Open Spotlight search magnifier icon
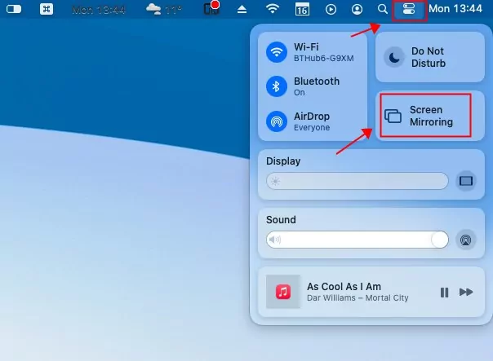This screenshot has width=493, height=361. [x=382, y=9]
